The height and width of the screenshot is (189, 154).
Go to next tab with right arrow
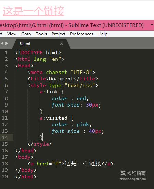point(7,43)
